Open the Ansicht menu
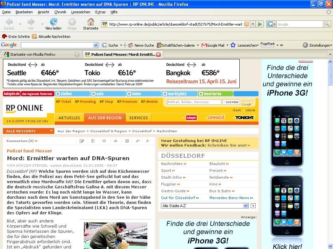 pyautogui.click(x=43, y=12)
